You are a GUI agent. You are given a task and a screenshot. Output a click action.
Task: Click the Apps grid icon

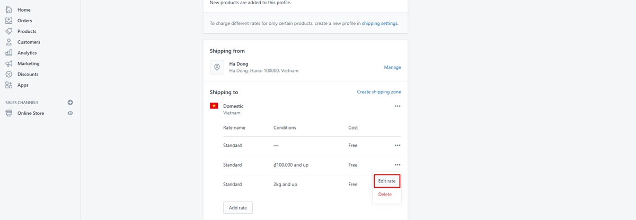pyautogui.click(x=9, y=85)
